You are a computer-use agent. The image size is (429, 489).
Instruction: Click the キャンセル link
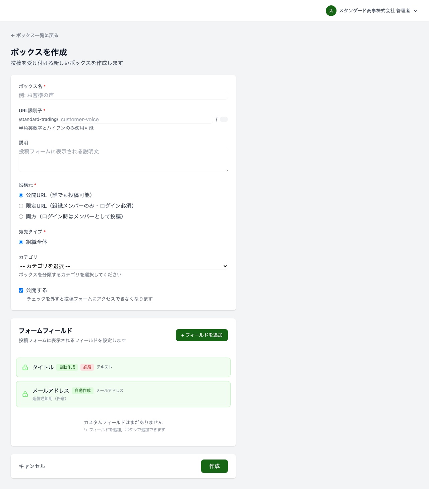point(32,466)
